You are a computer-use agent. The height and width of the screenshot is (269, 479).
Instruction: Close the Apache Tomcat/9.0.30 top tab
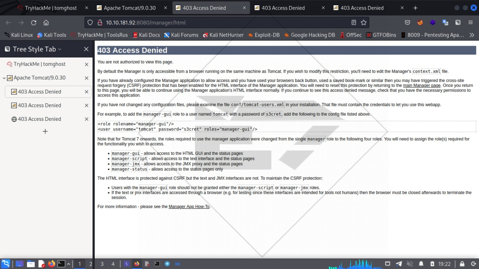165,8
